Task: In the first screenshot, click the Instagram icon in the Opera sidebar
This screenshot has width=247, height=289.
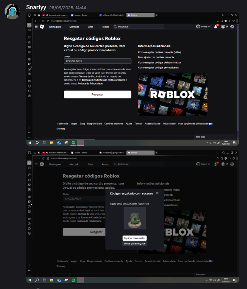Action: 29,74
